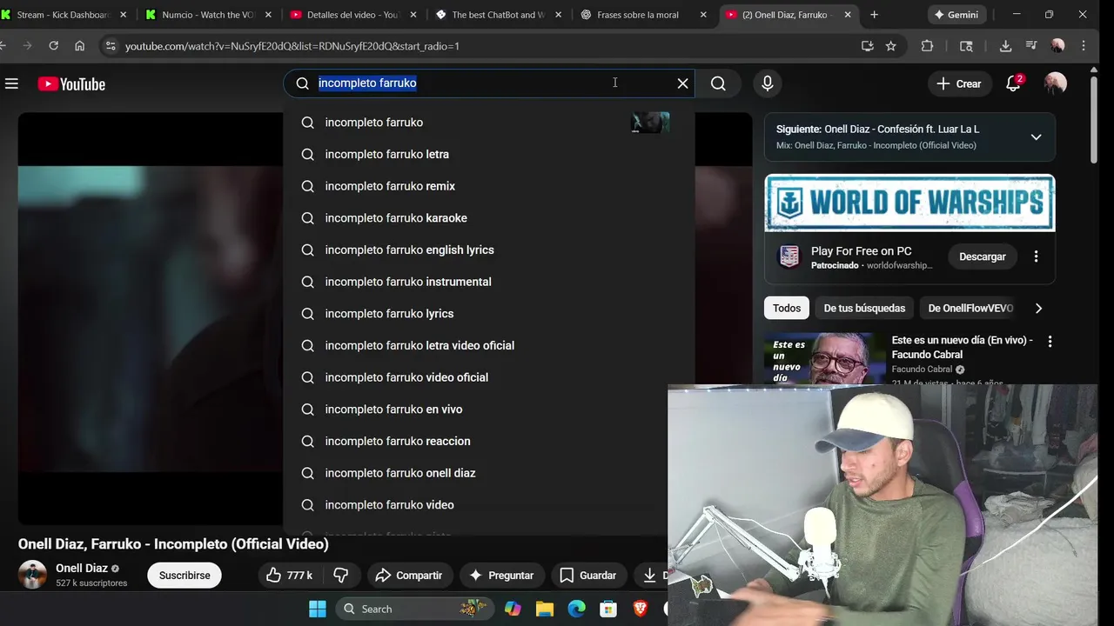
Task: Open the Chrome profile avatar
Action: pyautogui.click(x=1057, y=46)
